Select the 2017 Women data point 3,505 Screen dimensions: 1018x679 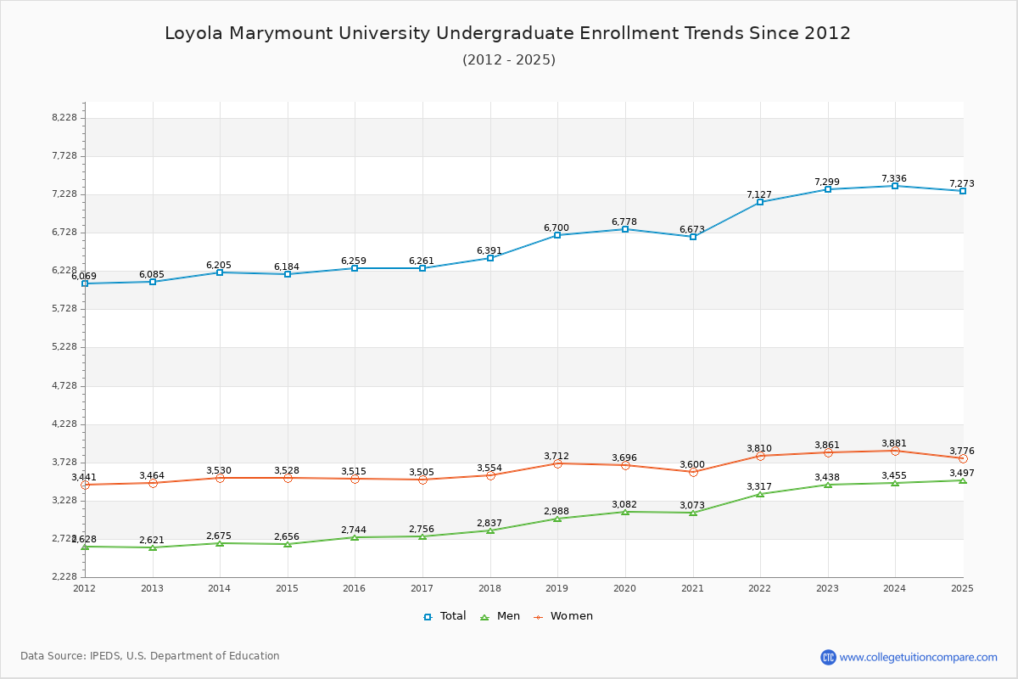point(422,480)
